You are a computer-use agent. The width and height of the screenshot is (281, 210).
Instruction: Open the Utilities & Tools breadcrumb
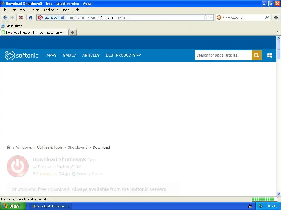[50, 147]
